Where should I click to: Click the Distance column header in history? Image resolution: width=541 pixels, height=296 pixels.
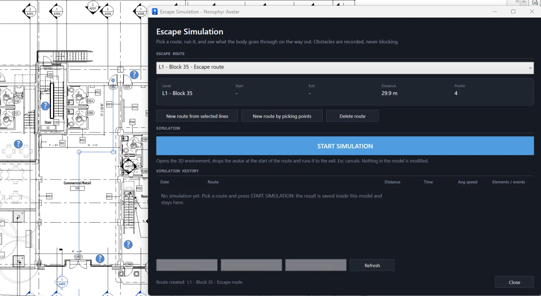pos(392,182)
